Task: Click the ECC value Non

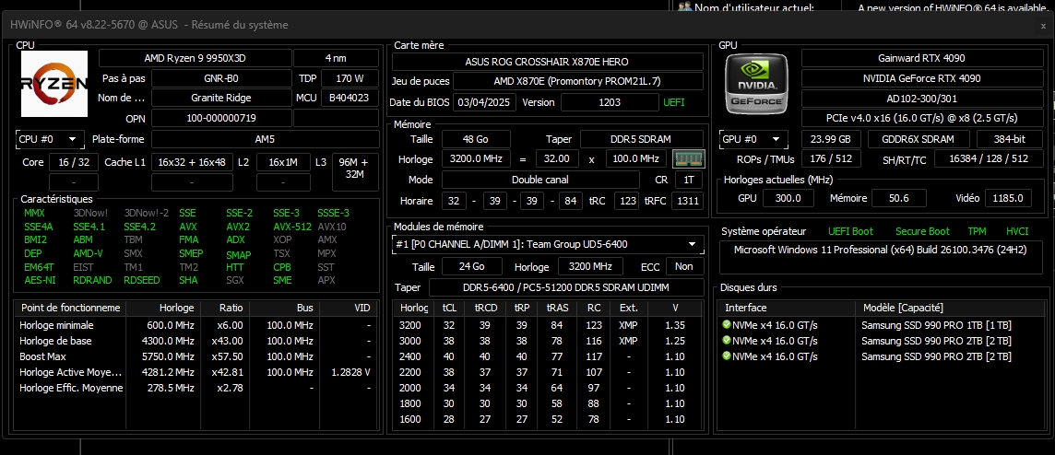Action: [x=684, y=266]
